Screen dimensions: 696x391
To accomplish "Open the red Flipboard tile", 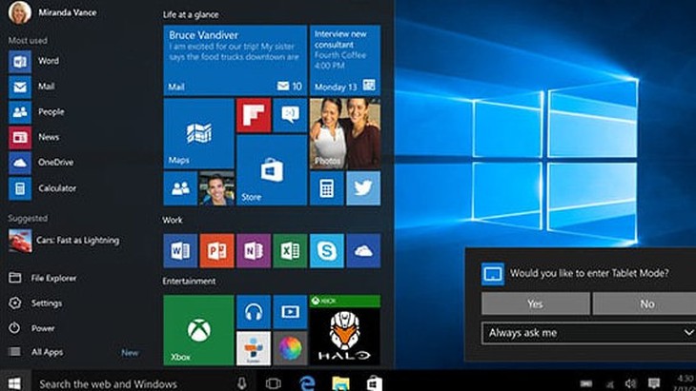I will [x=254, y=115].
